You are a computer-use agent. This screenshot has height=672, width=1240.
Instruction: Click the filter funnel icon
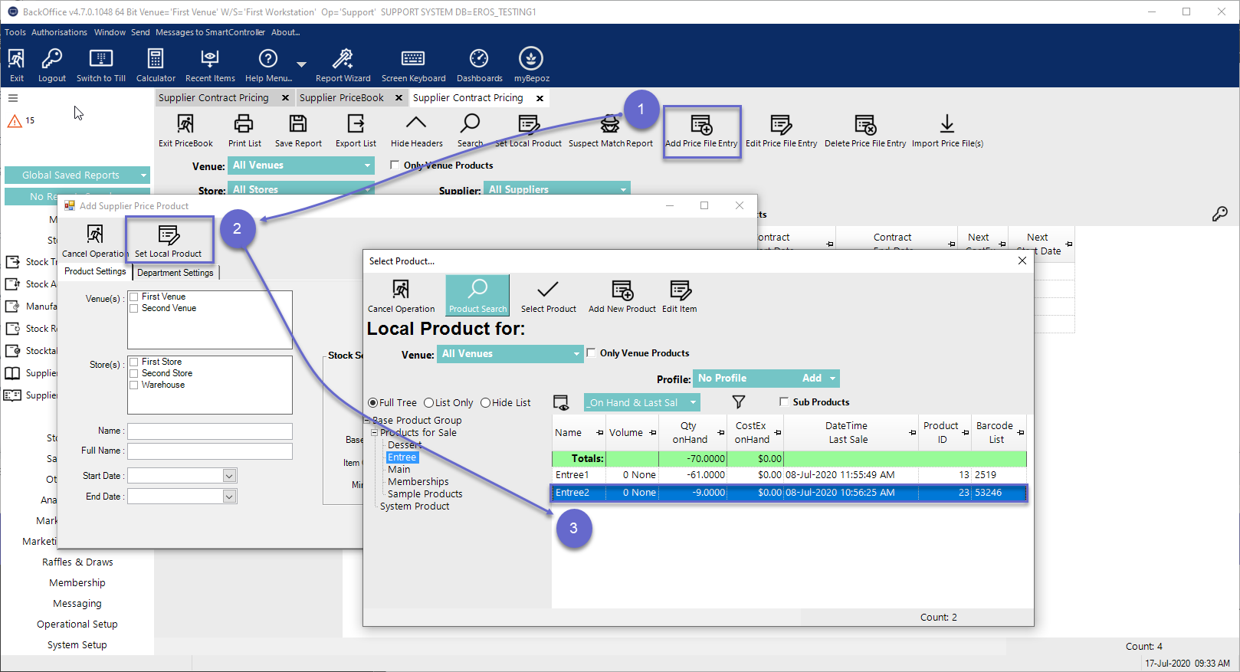[x=739, y=402]
